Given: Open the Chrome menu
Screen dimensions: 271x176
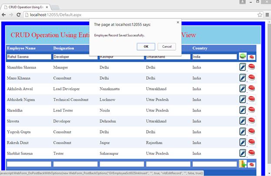Looking at the screenshot, I should (x=267, y=15).
